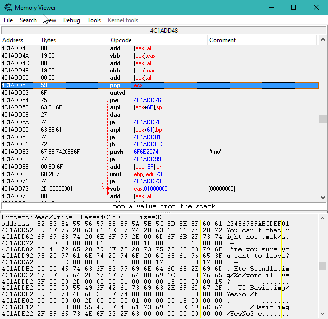The height and width of the screenshot is (319, 328).
Task: Click the 4C1ADD48 address header bar
Action: 164,31
